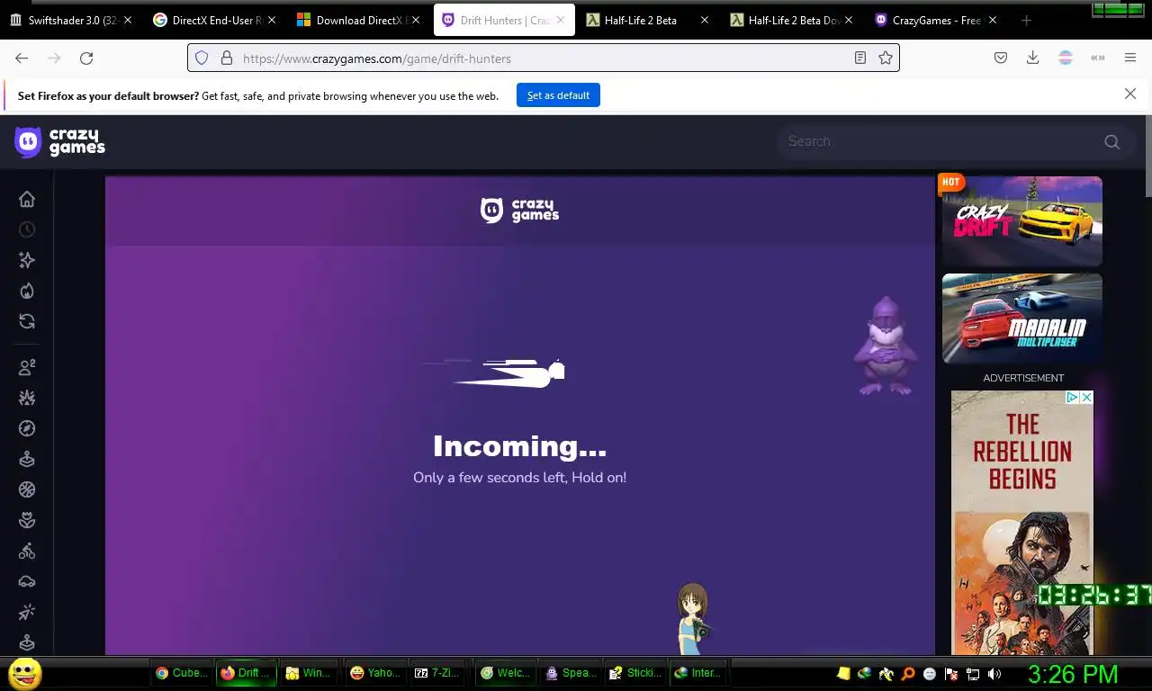1152x691 pixels.
Task: Open New games sparkle icon in sidebar
Action: (27, 260)
